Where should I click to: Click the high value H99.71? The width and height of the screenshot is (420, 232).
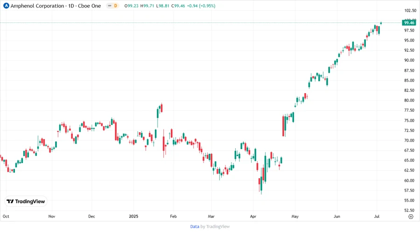click(147, 6)
